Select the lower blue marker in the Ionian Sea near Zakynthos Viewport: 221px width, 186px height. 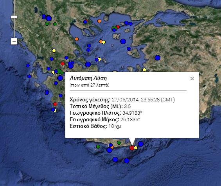click(x=29, y=76)
